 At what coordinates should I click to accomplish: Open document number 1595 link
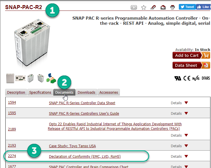click(12, 113)
